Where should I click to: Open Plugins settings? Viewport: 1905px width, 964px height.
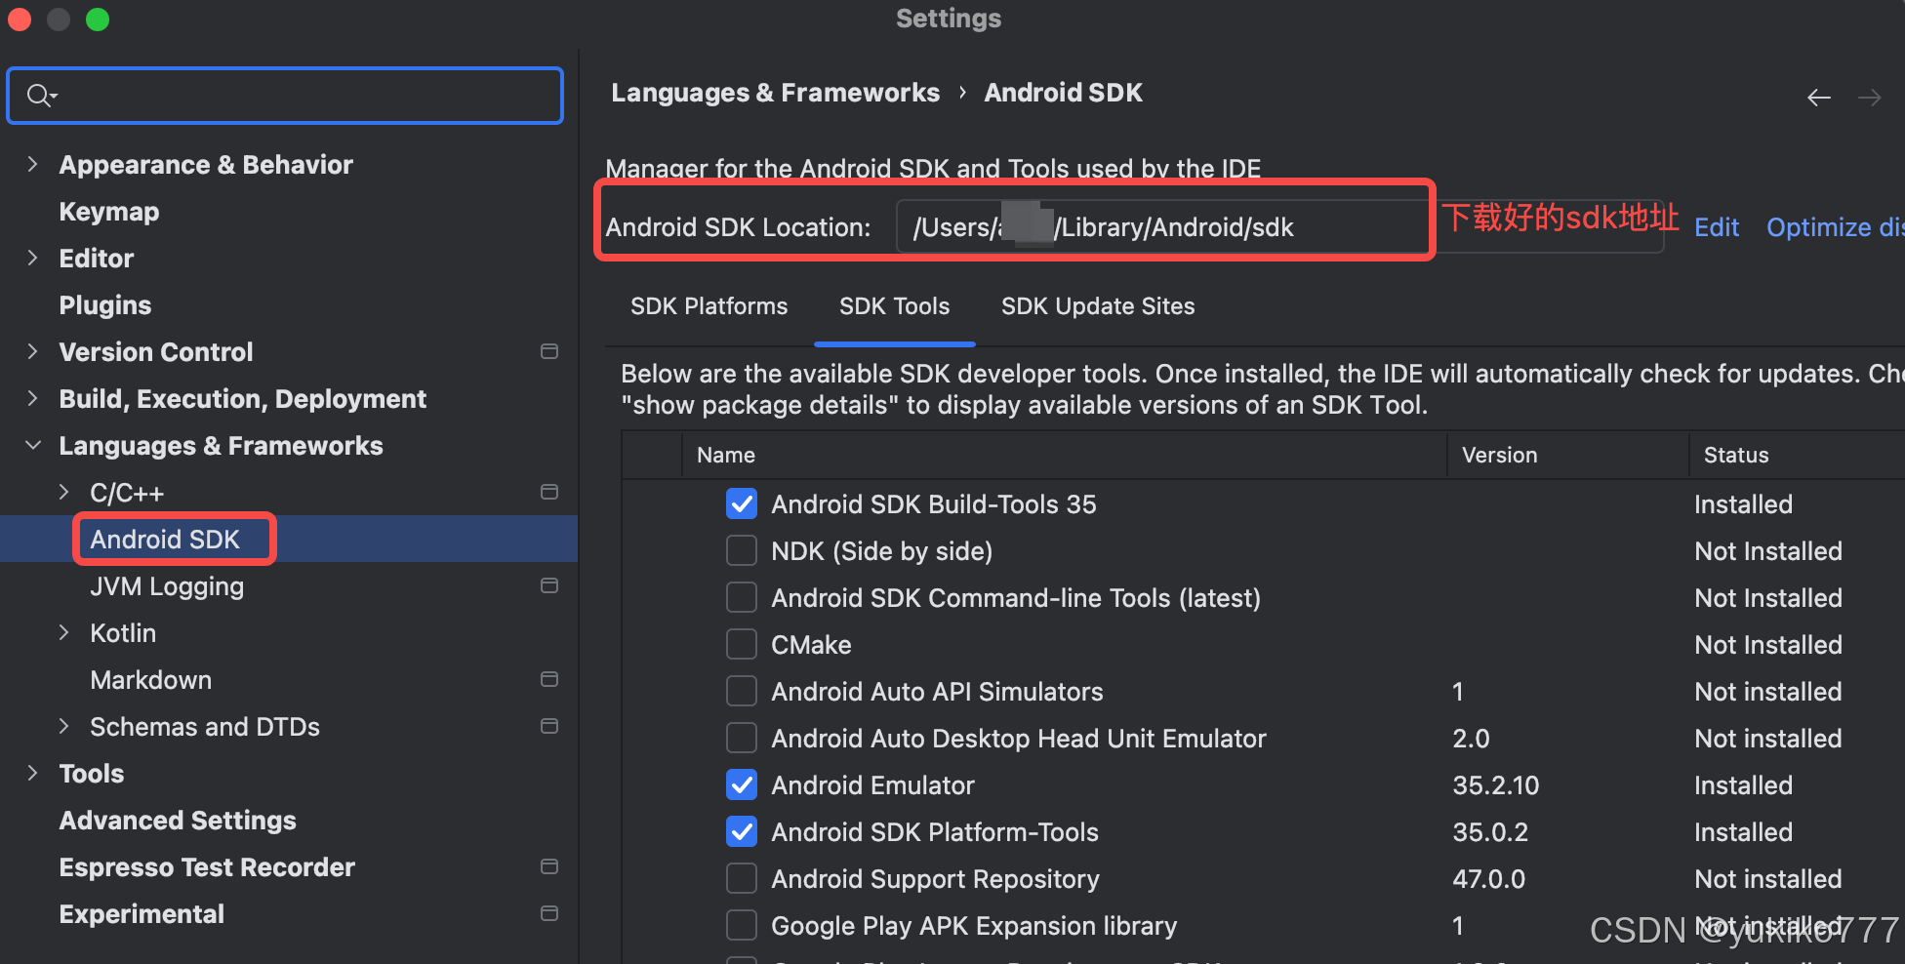coord(105,305)
